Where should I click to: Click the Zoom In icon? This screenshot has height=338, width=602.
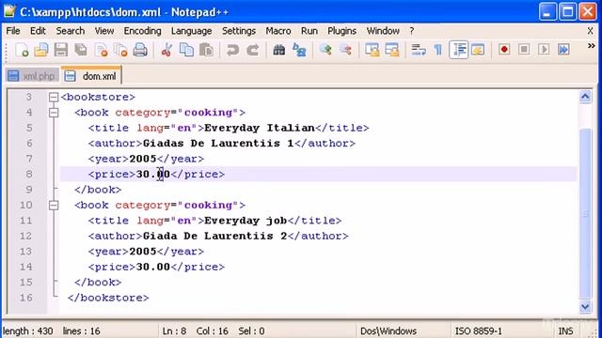coord(325,50)
